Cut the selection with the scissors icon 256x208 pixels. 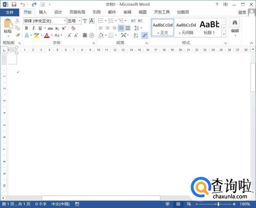tap(18, 21)
